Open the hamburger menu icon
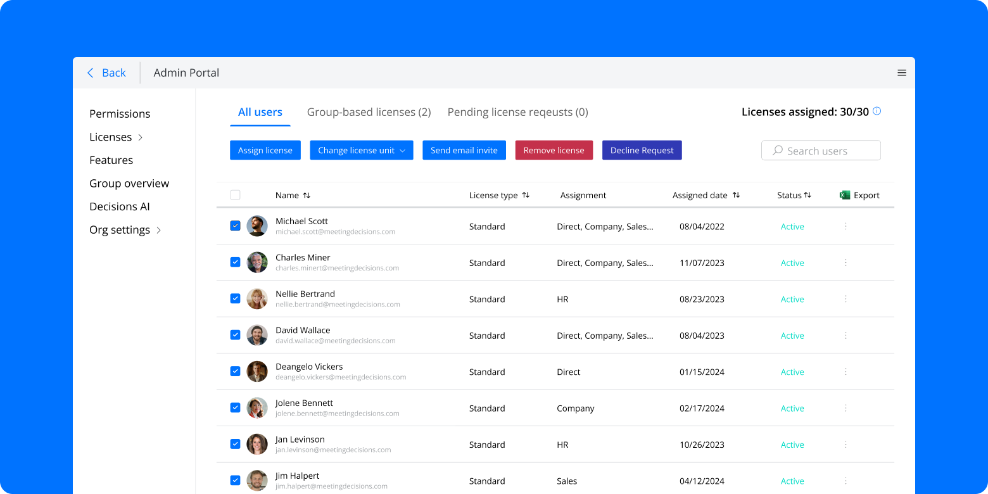 click(x=902, y=72)
